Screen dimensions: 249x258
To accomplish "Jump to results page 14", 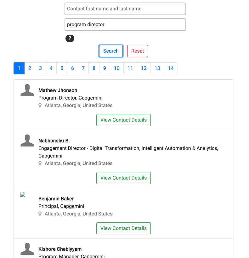I will pos(171,68).
